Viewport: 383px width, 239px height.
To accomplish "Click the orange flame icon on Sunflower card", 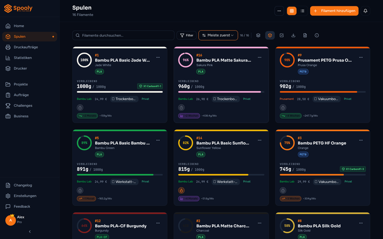I will click(181, 191).
